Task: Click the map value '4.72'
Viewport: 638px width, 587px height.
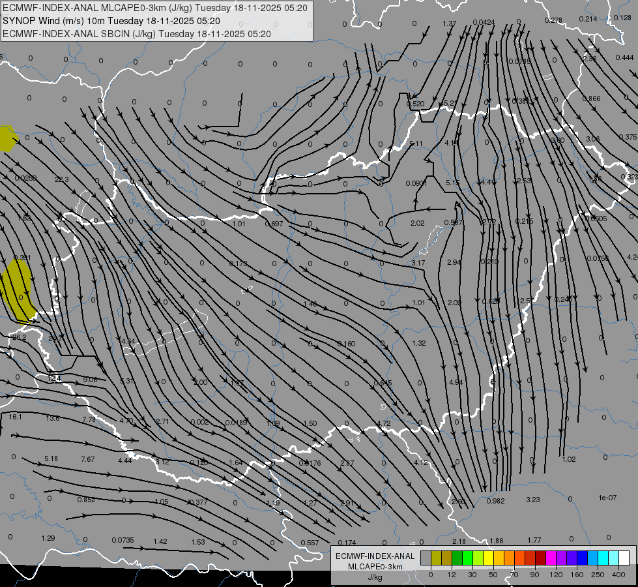Action: point(384,423)
